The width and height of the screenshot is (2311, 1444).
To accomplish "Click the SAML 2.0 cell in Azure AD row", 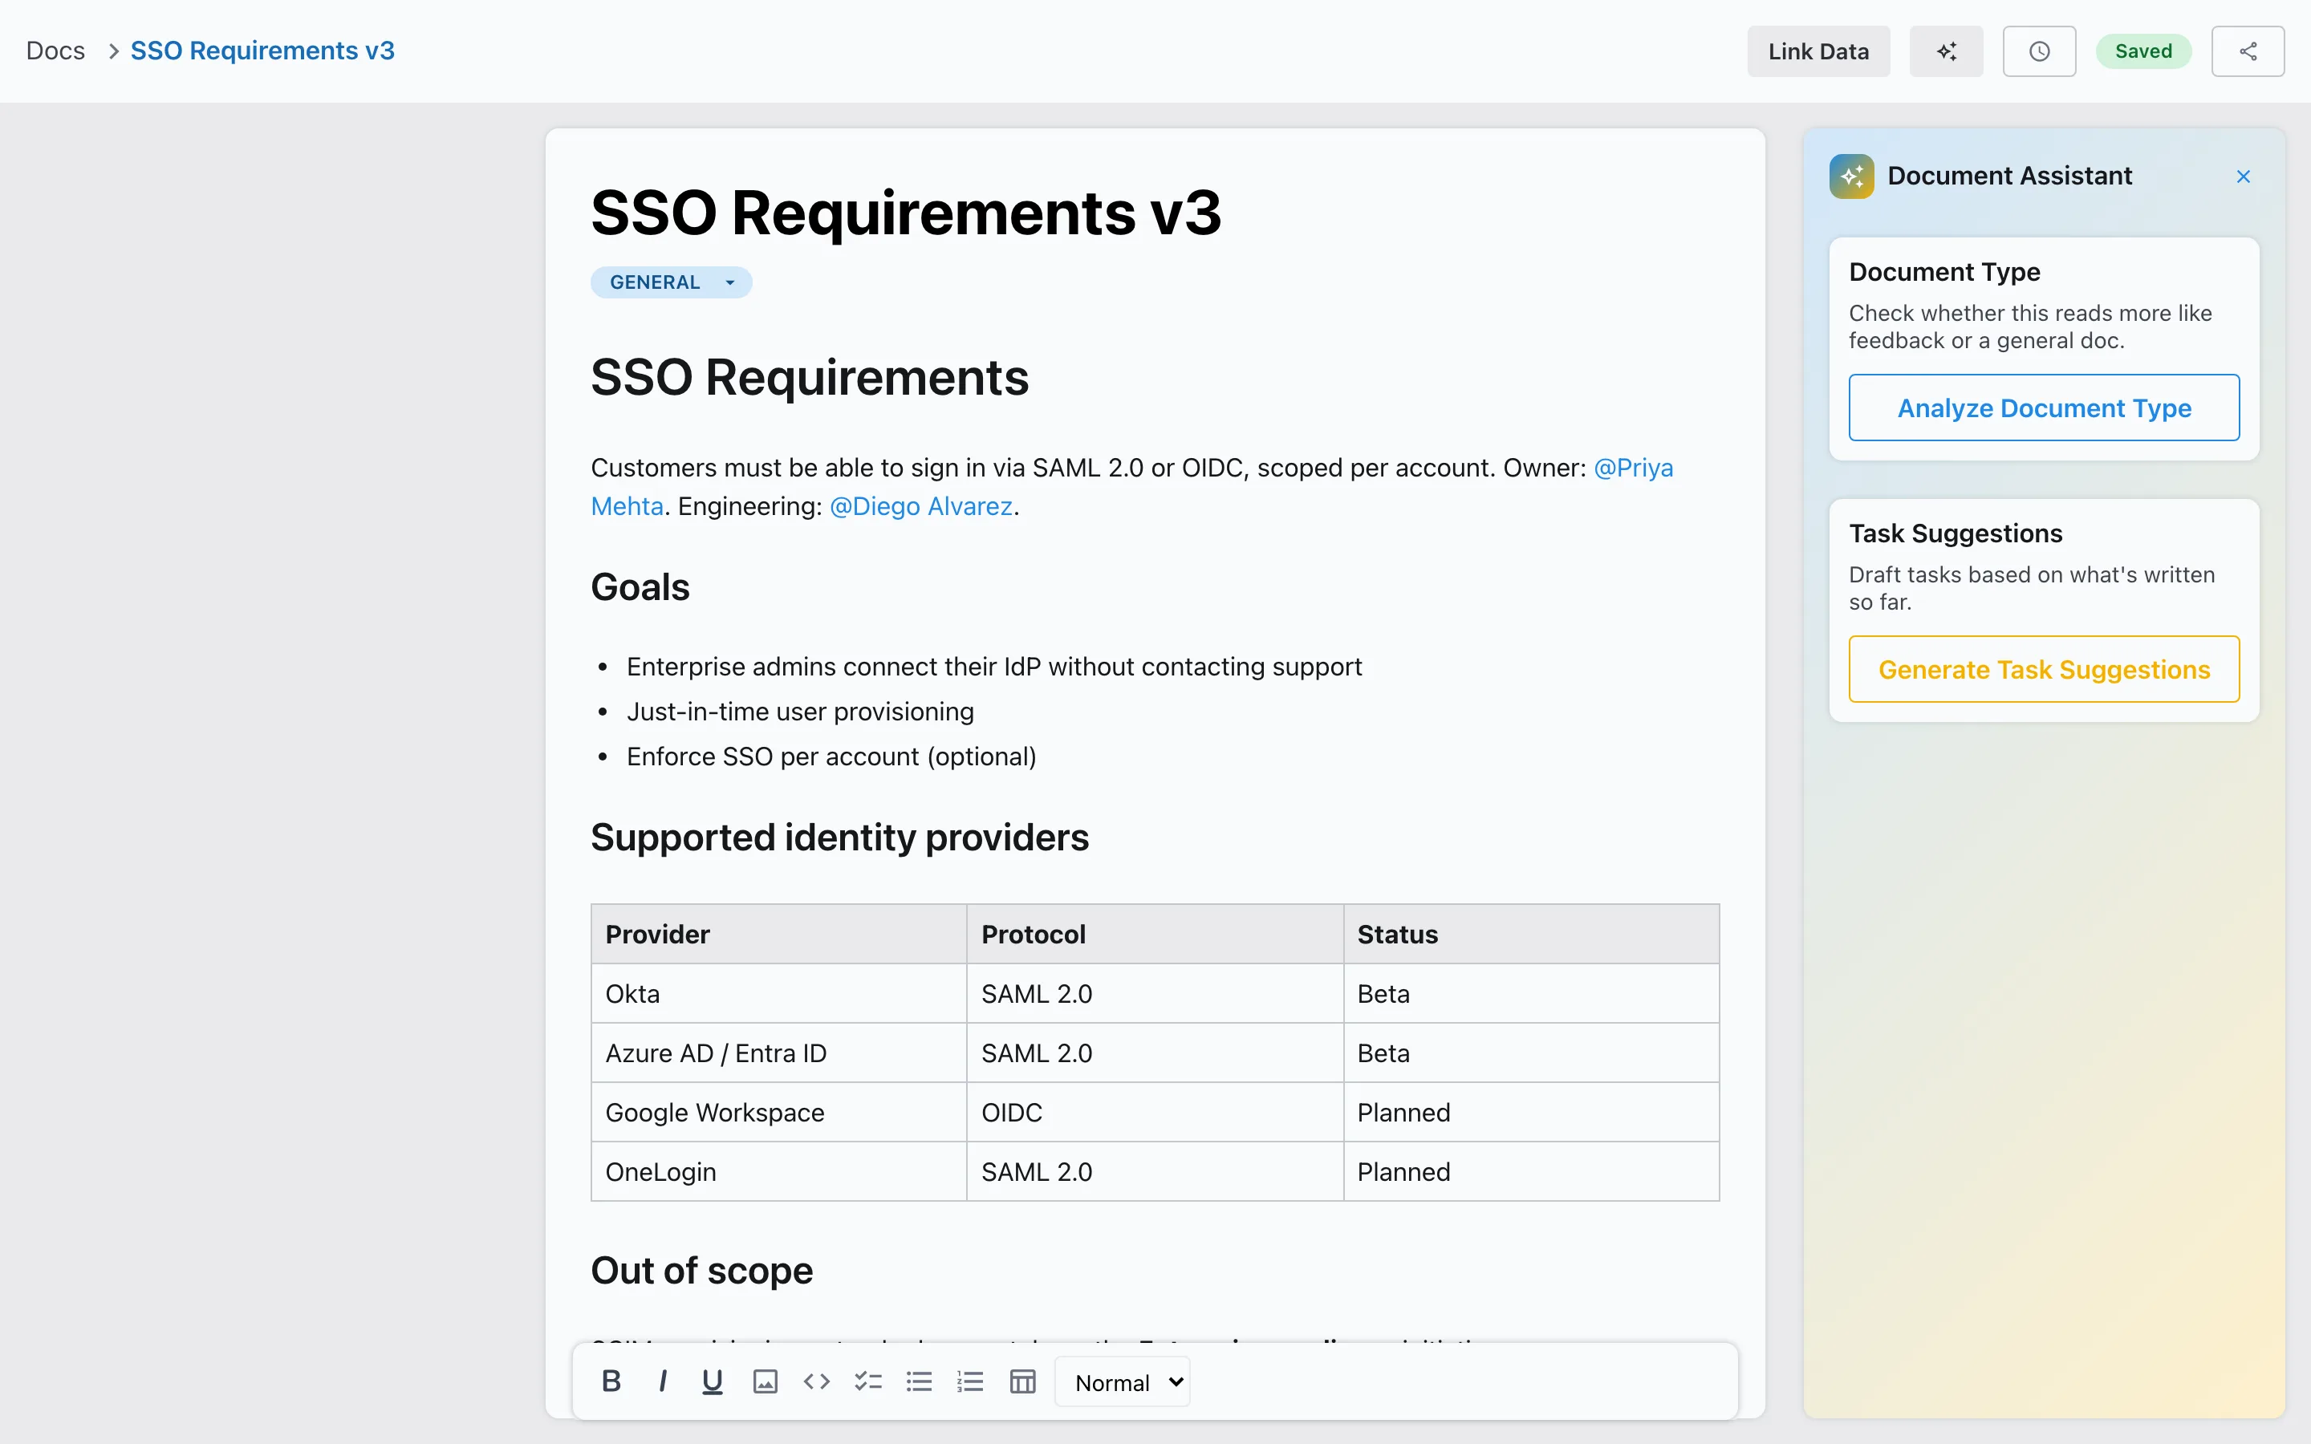I will tap(1155, 1053).
